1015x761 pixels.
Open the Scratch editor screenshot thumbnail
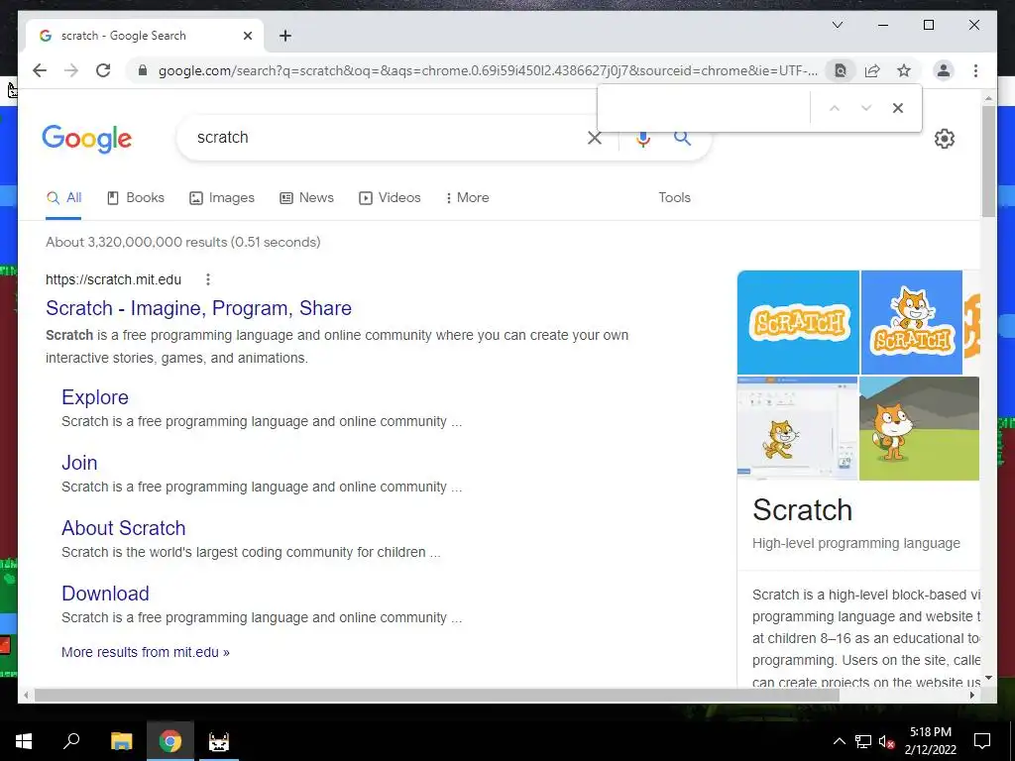tap(798, 428)
